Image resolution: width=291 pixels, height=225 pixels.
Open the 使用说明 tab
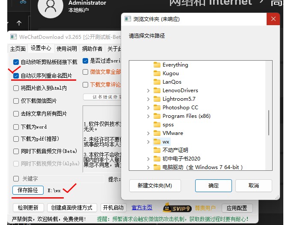click(x=67, y=49)
